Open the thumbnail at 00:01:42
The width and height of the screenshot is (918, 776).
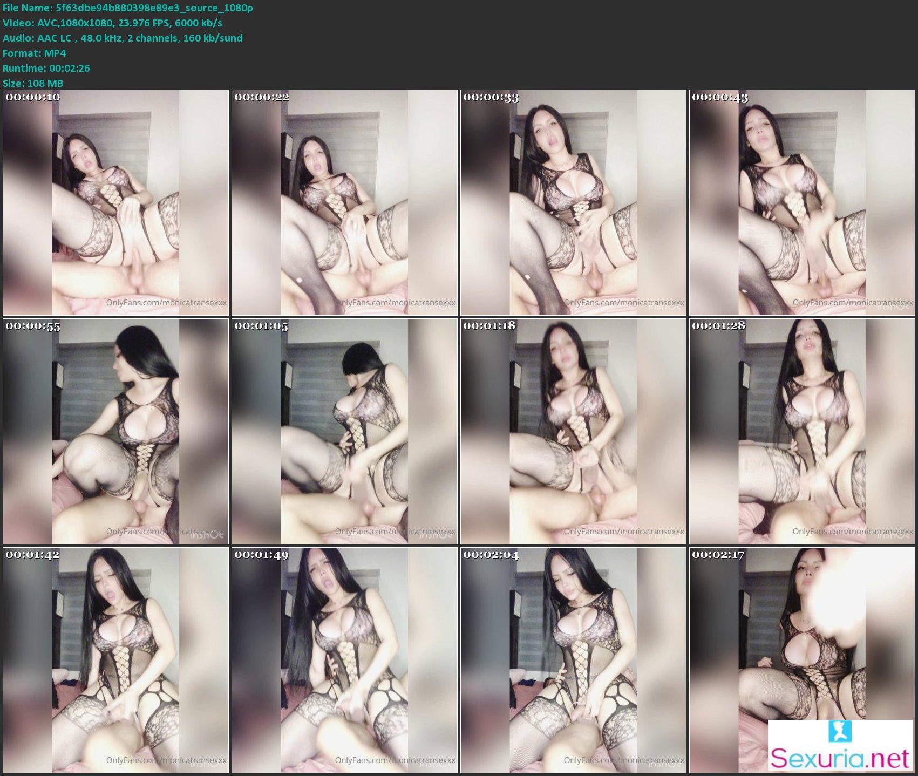115,660
